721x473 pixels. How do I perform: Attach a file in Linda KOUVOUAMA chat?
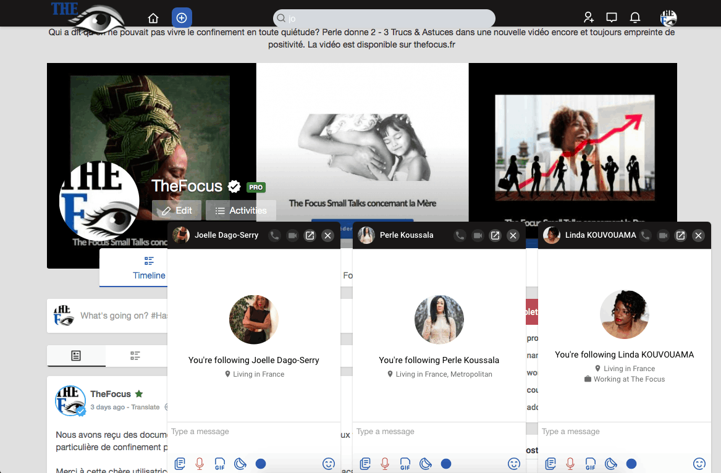[x=550, y=463]
